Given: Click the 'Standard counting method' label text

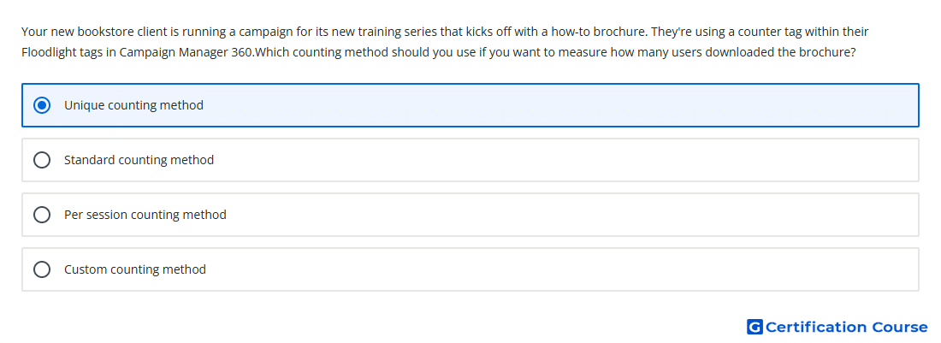Looking at the screenshot, I should [139, 160].
